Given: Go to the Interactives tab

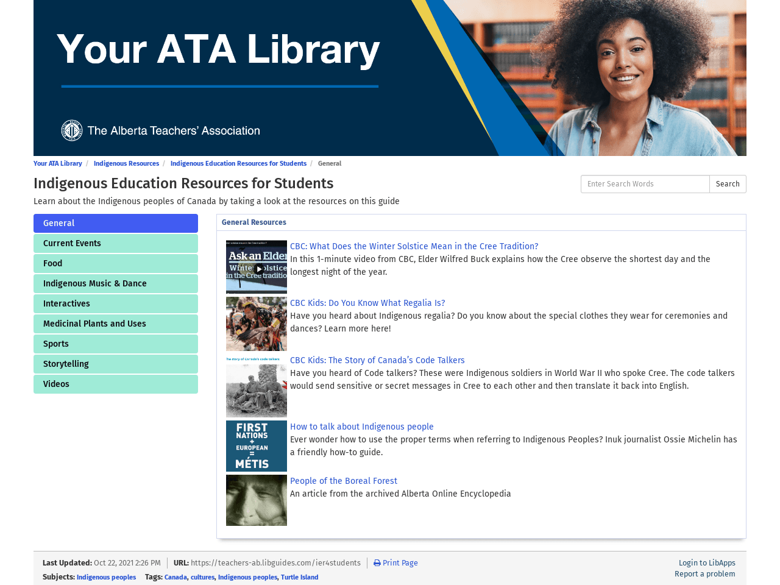Looking at the screenshot, I should pos(116,303).
